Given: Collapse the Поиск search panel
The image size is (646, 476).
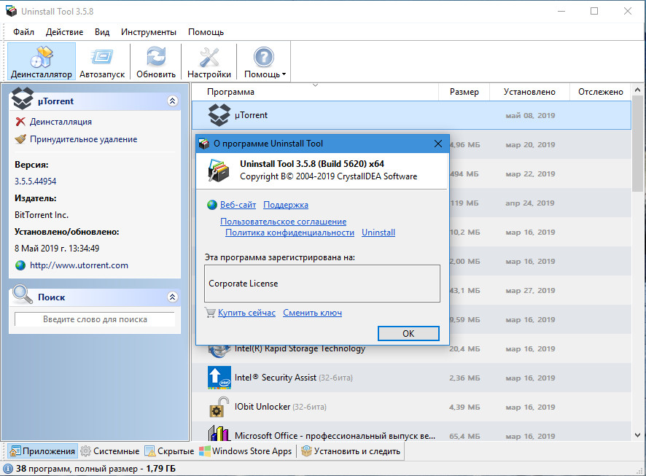Looking at the screenshot, I should point(173,297).
